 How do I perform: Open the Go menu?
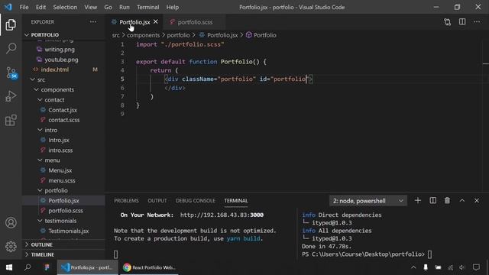pyautogui.click(x=108, y=7)
